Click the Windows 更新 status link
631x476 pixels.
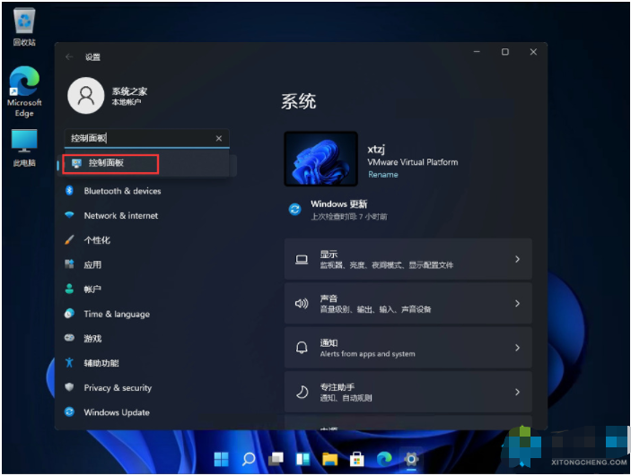pyautogui.click(x=338, y=204)
